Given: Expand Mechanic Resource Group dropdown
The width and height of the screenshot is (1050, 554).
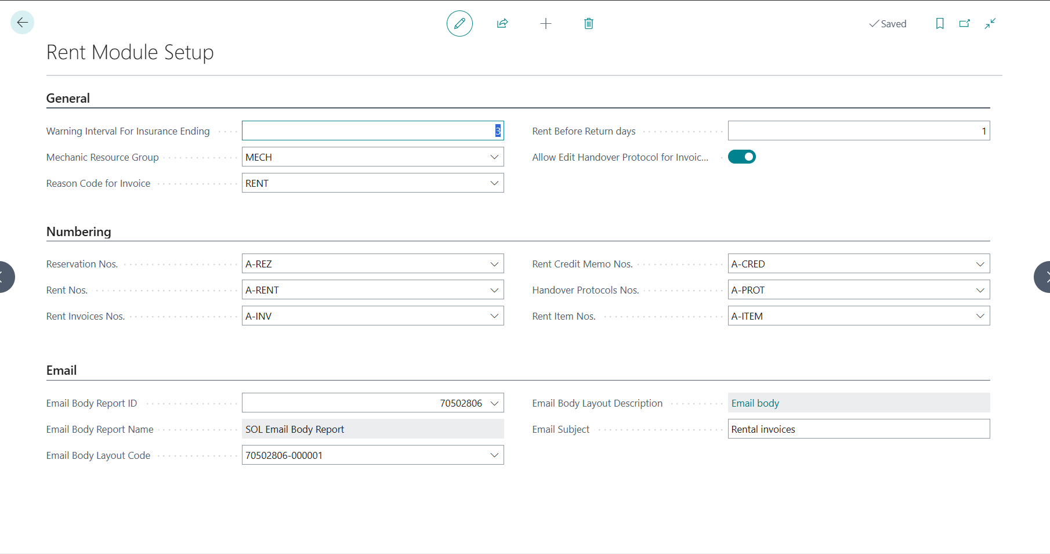Looking at the screenshot, I should [494, 157].
